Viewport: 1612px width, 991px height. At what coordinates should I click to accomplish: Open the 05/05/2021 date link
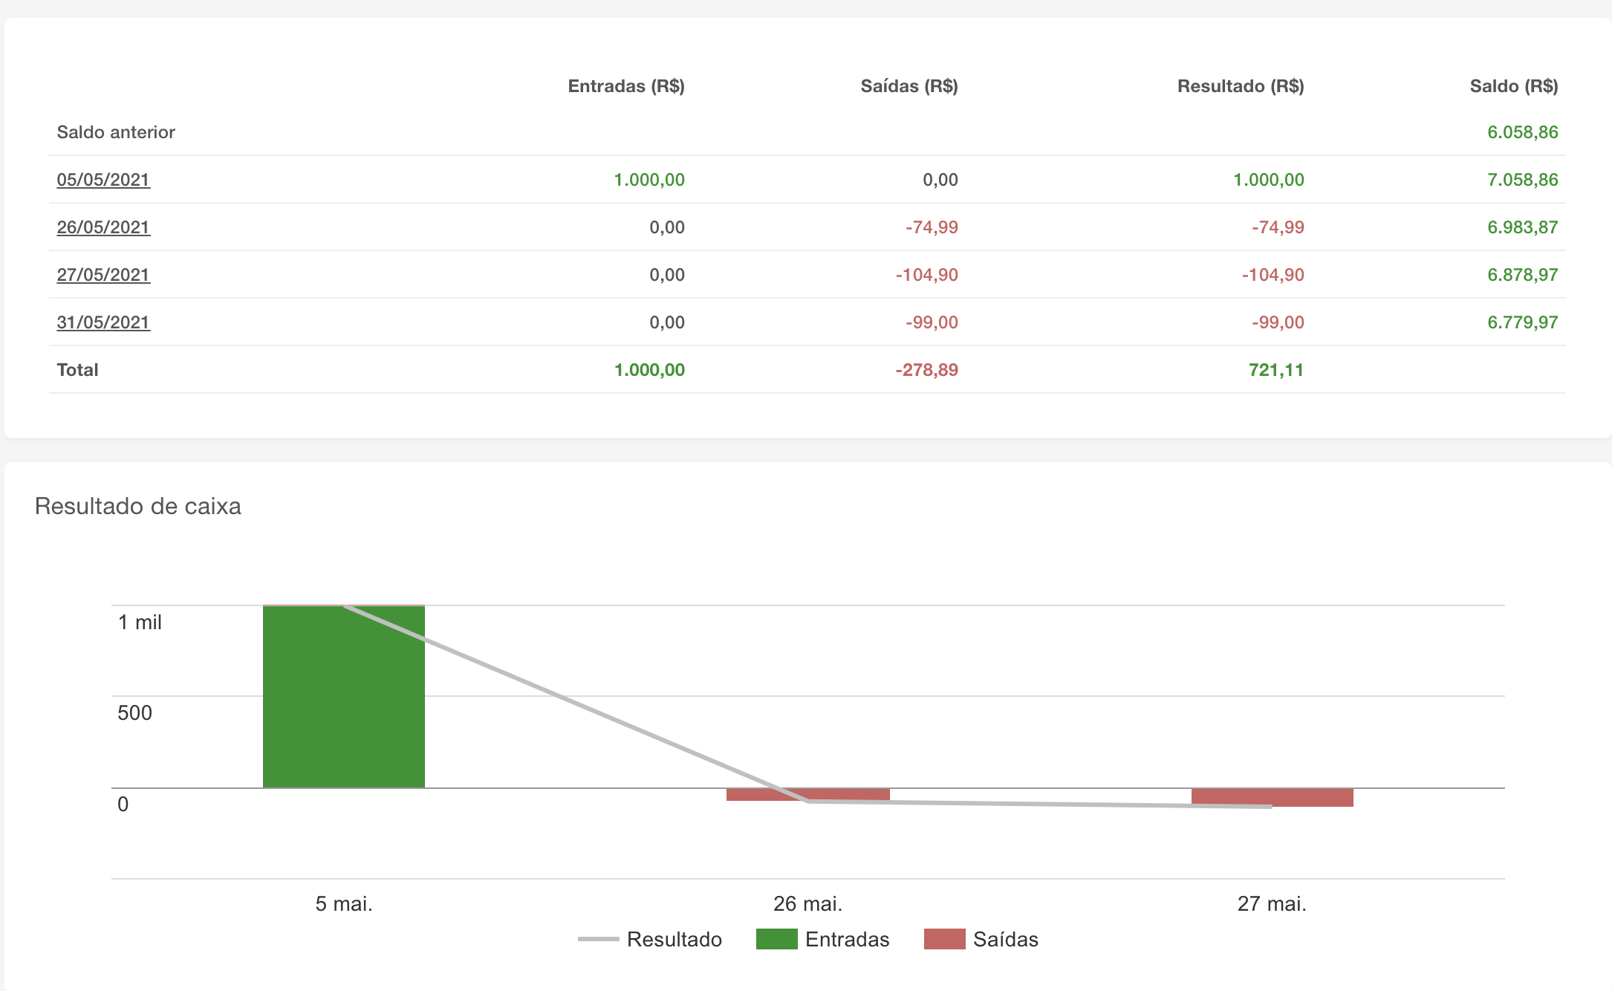[103, 180]
